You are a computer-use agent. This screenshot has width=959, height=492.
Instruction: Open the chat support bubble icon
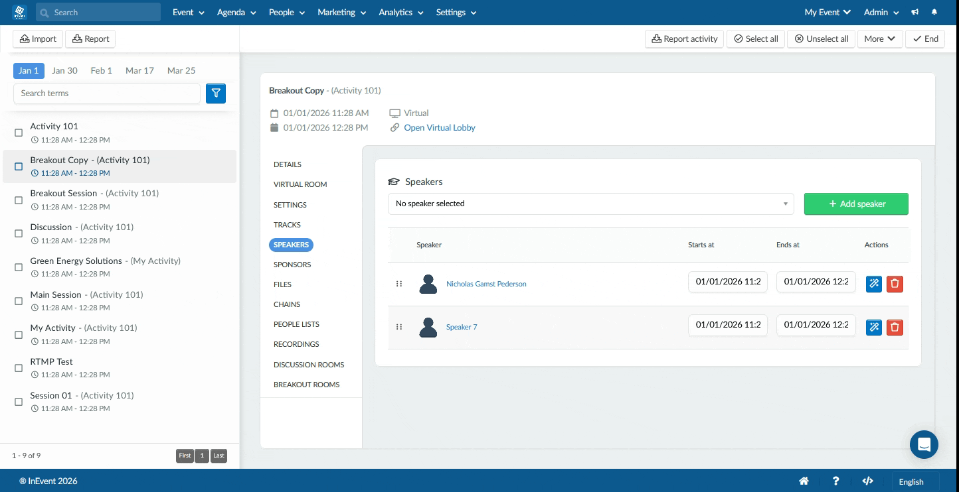[x=924, y=444]
